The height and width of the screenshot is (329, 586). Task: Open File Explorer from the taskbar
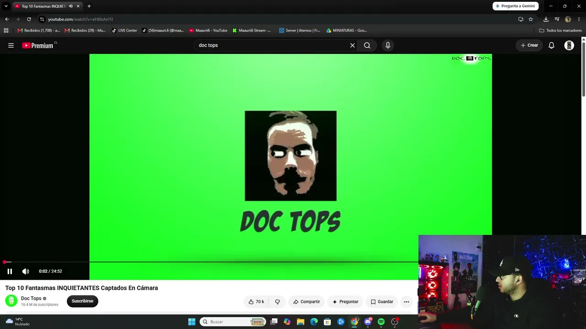click(300, 322)
